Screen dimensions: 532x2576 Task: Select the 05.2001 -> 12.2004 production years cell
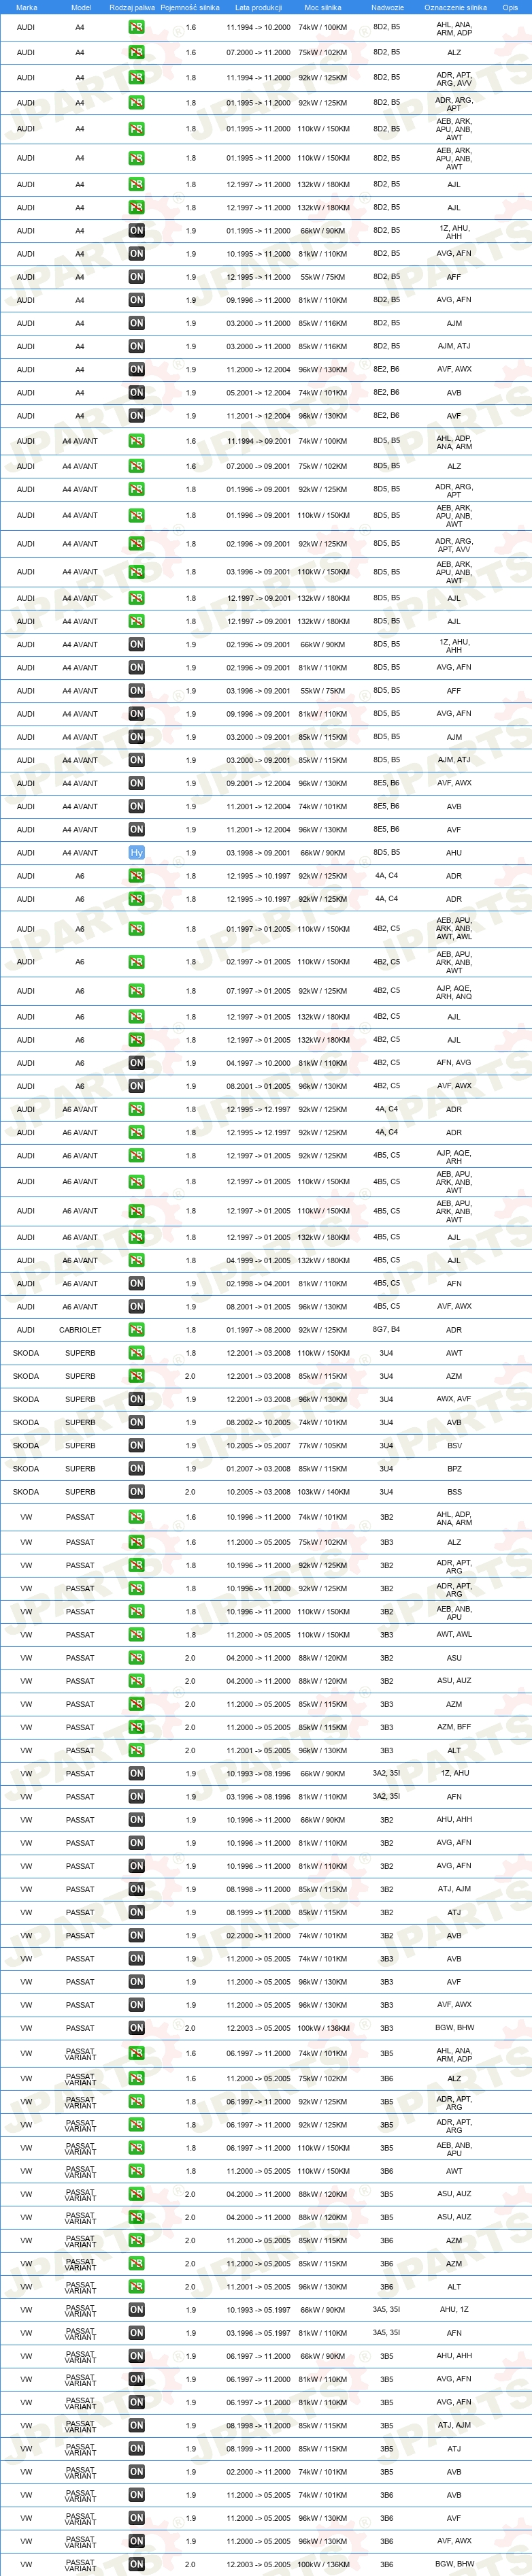[x=258, y=393]
